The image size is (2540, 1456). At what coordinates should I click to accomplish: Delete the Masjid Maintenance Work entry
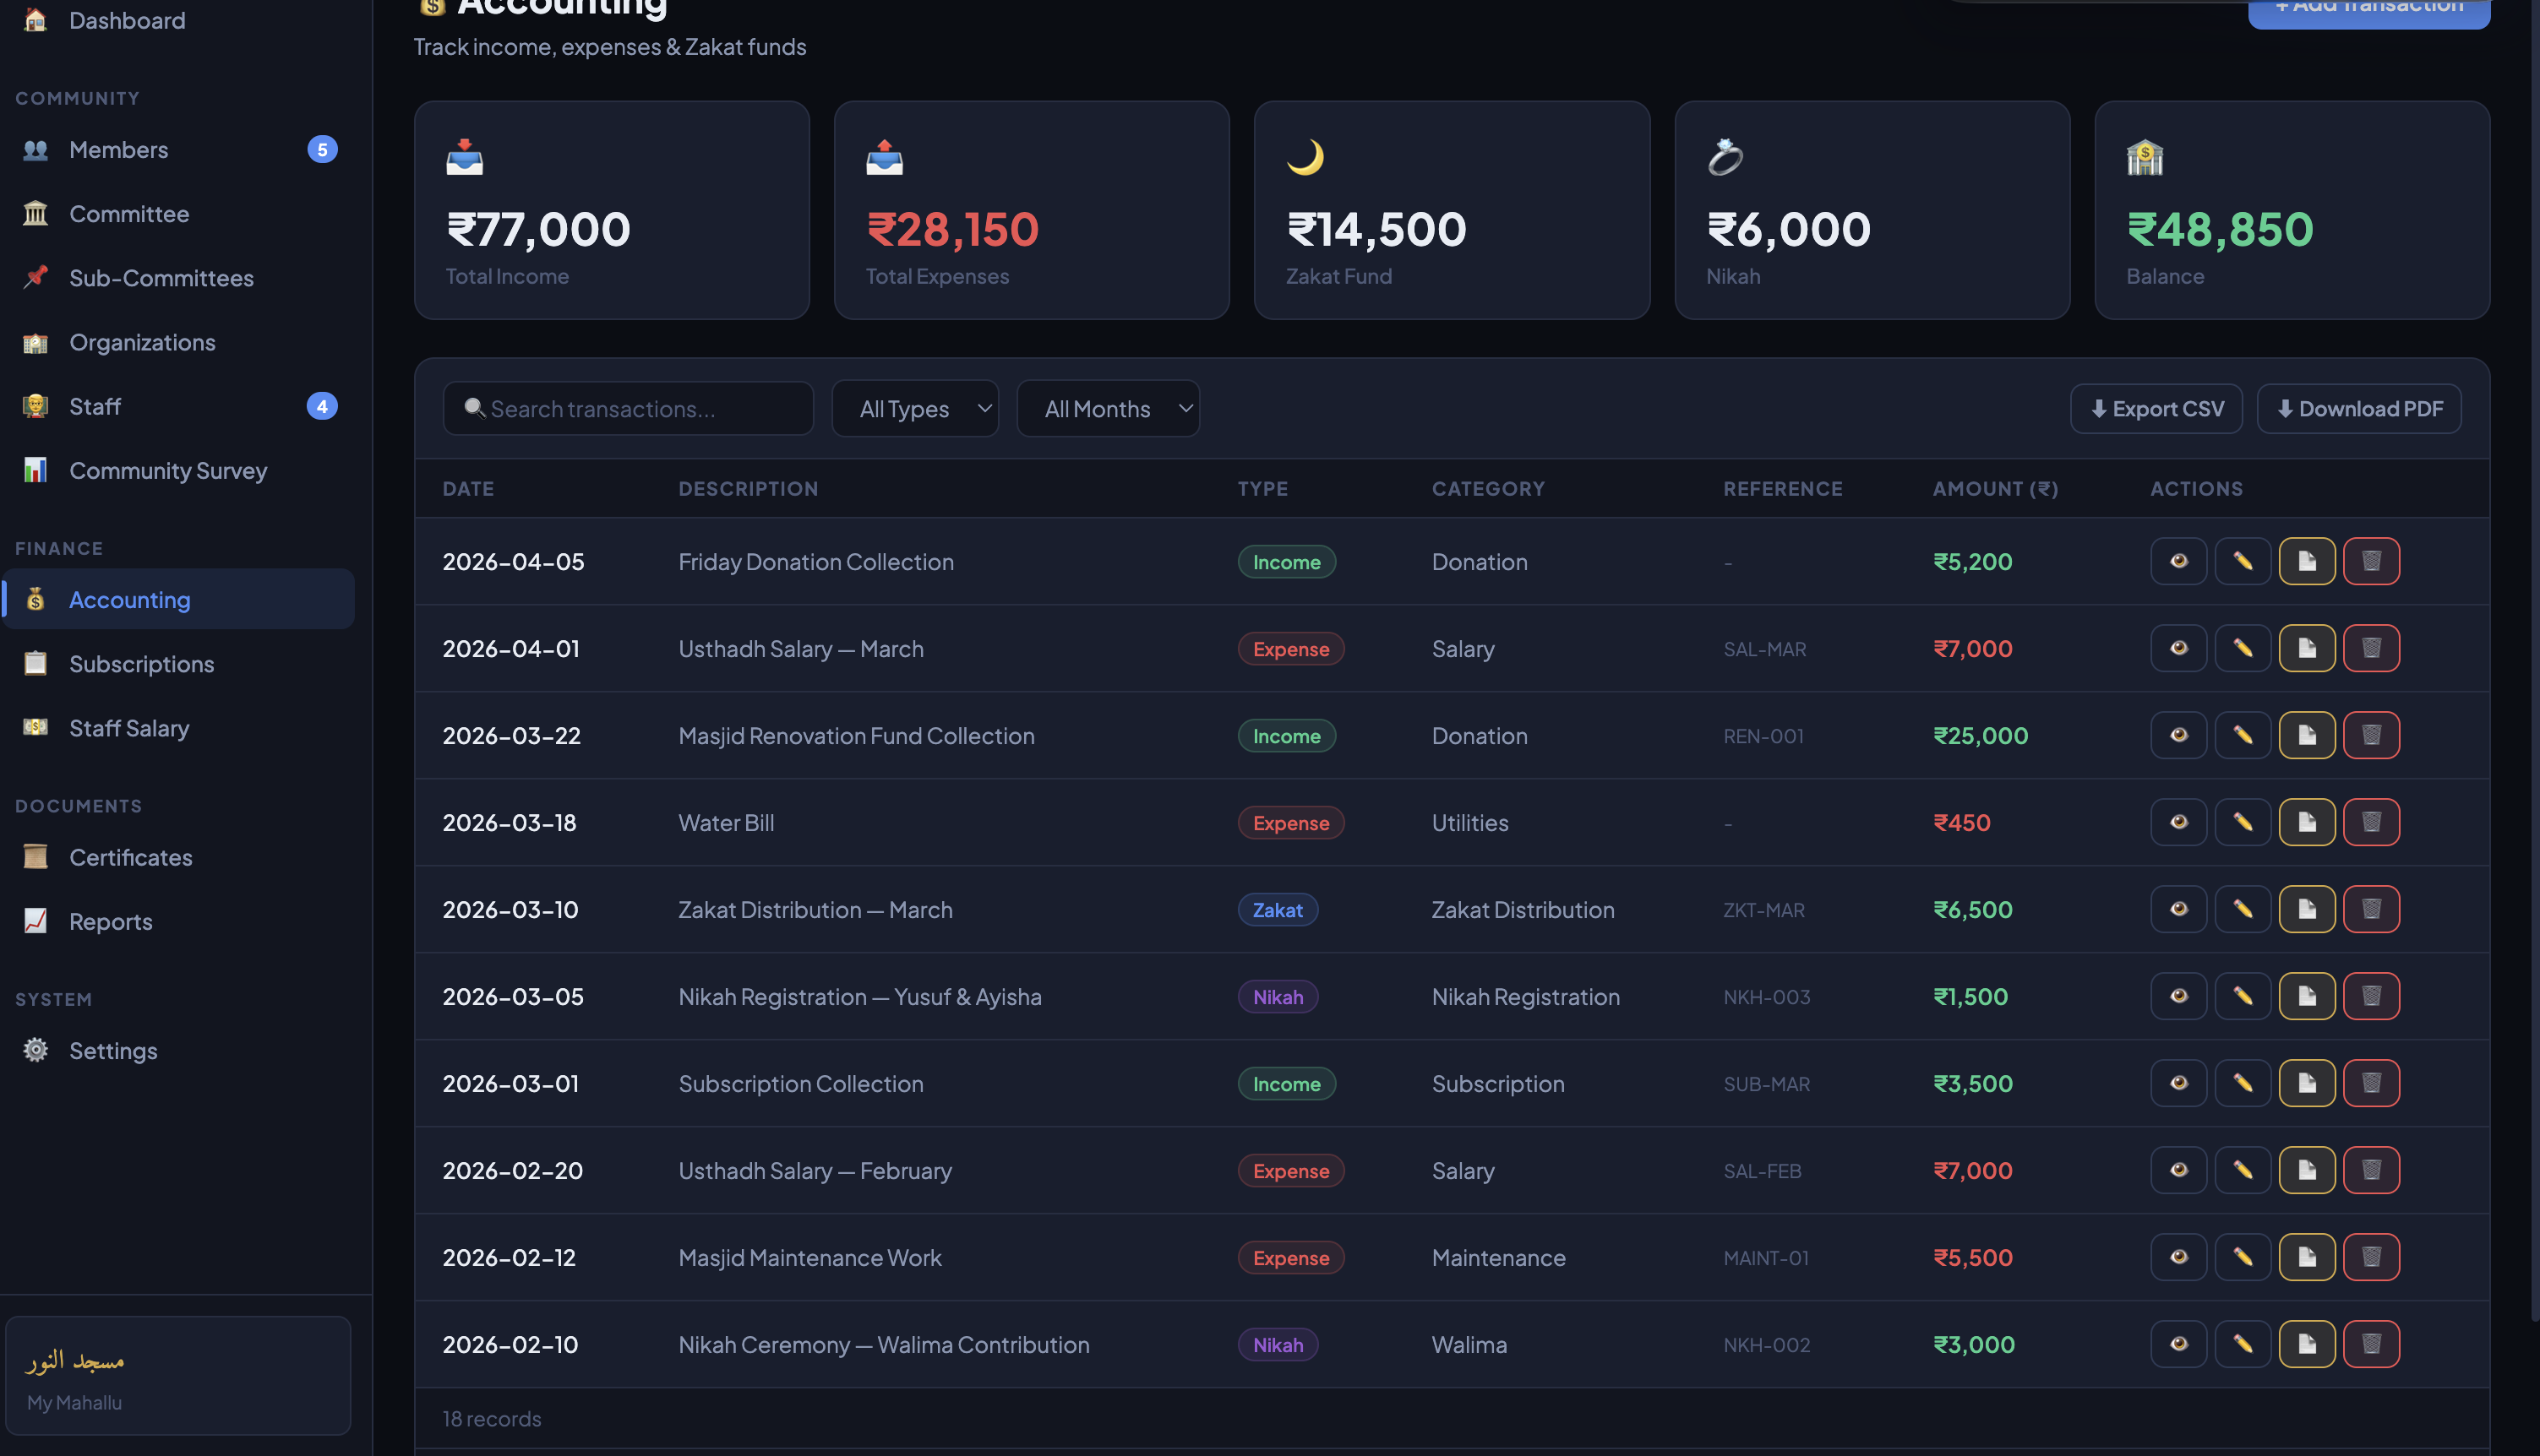click(2370, 1257)
